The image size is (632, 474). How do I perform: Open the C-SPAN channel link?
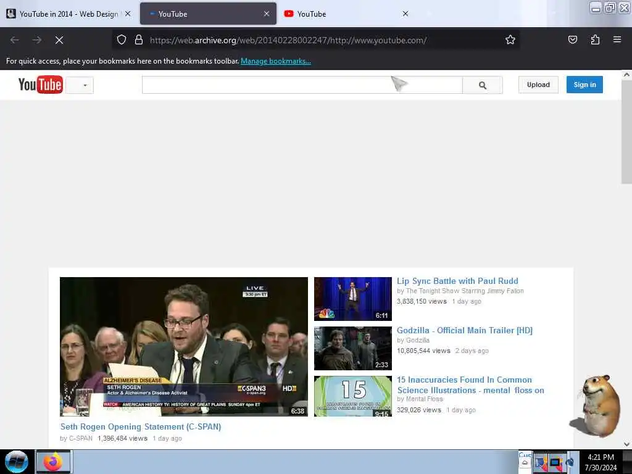(x=81, y=439)
